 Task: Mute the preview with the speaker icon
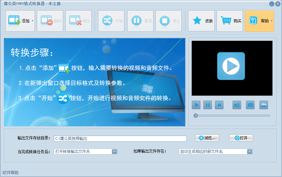pyautogui.click(x=237, y=105)
